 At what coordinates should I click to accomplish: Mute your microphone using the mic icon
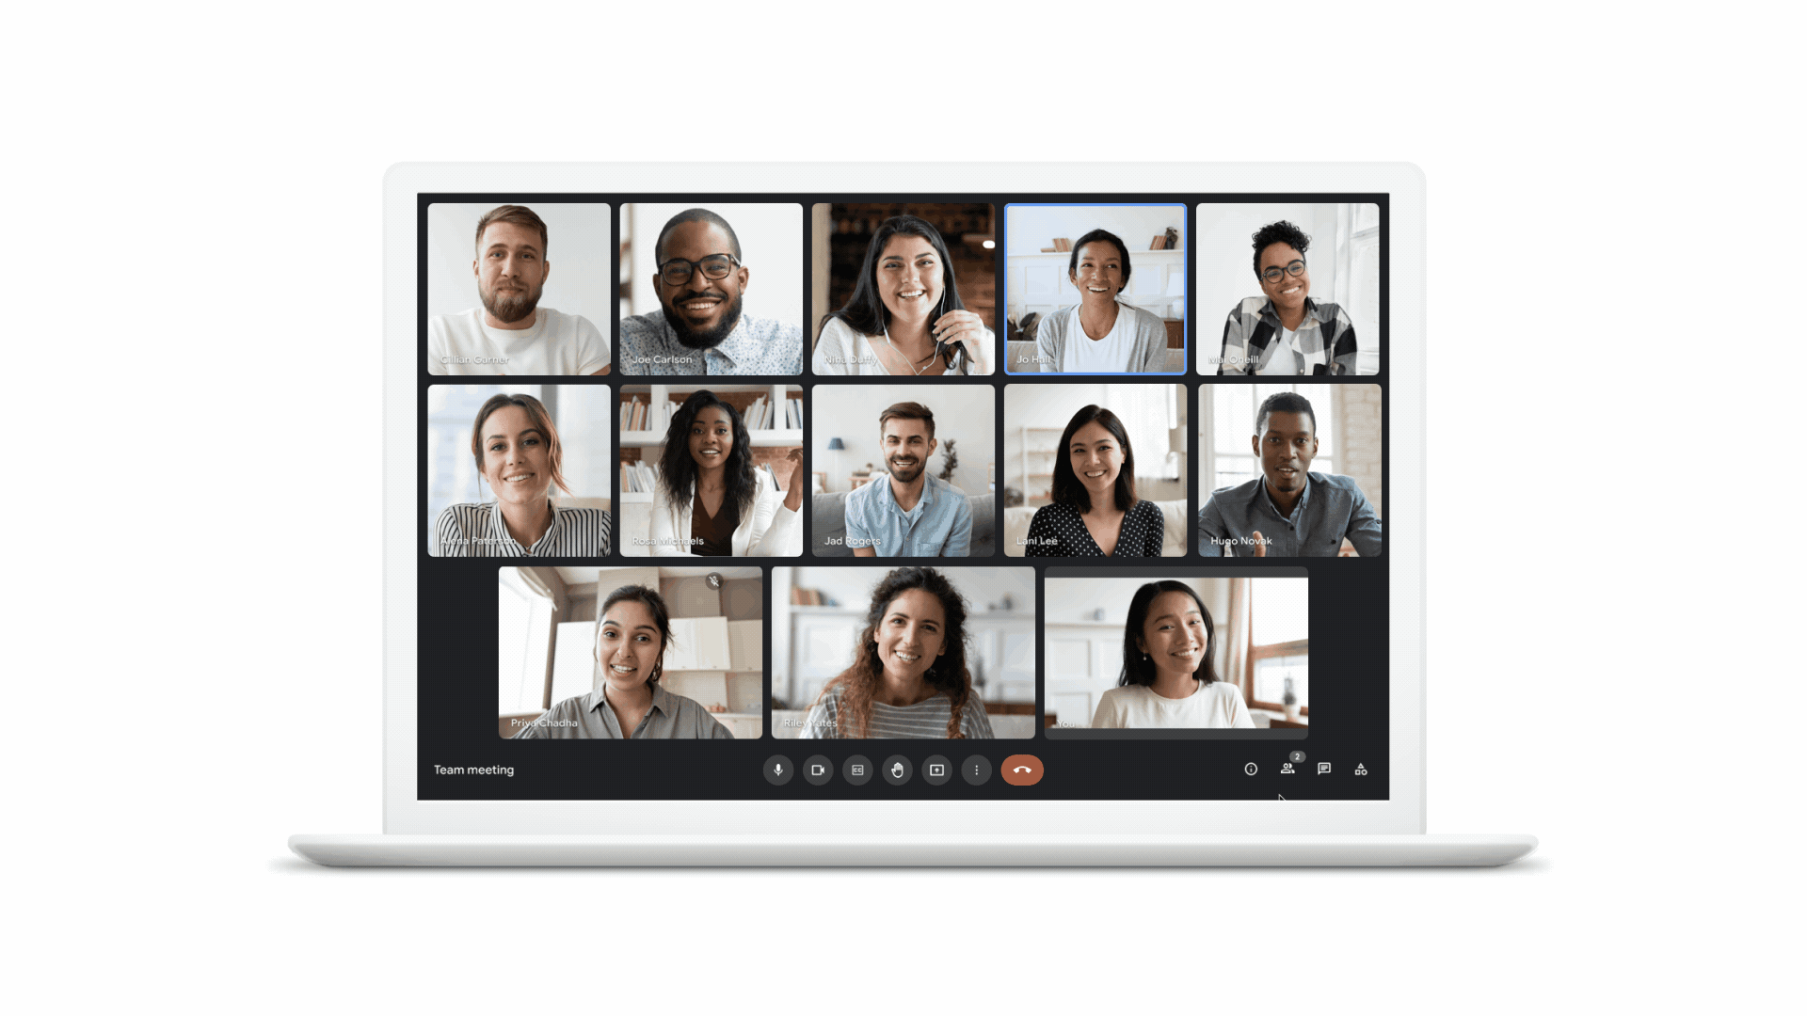coord(776,770)
